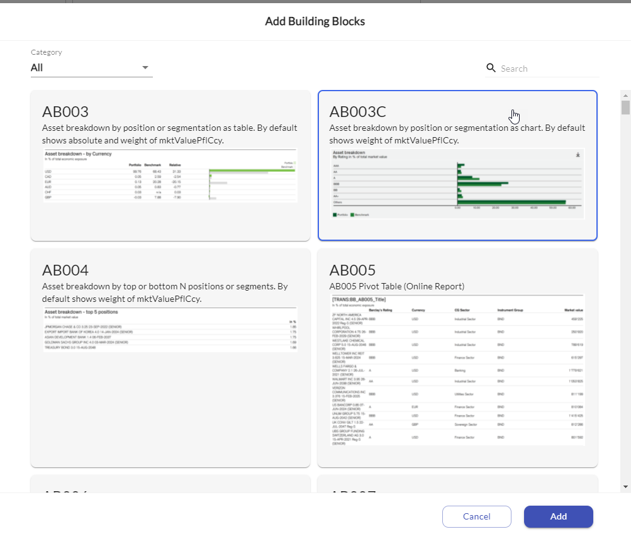Select the AB005 Pivot Table card title
This screenshot has width=631, height=539.
pos(353,270)
